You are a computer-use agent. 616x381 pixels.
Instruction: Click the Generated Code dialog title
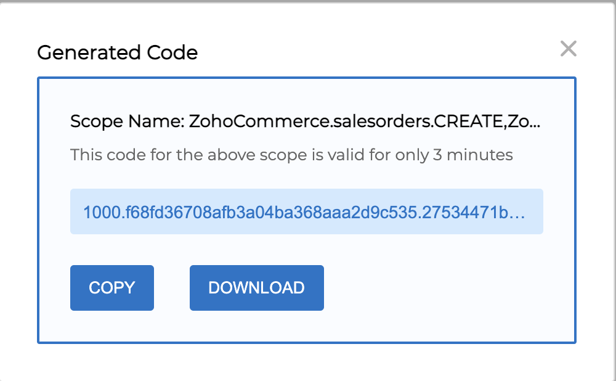[x=117, y=53]
